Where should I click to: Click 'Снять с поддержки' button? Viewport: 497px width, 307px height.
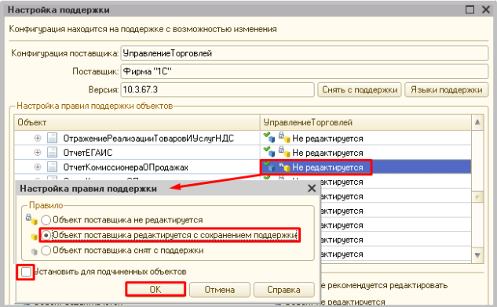tap(360, 90)
